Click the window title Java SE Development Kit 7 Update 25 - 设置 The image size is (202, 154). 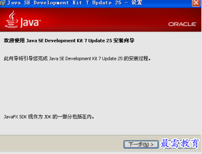(x=75, y=3)
